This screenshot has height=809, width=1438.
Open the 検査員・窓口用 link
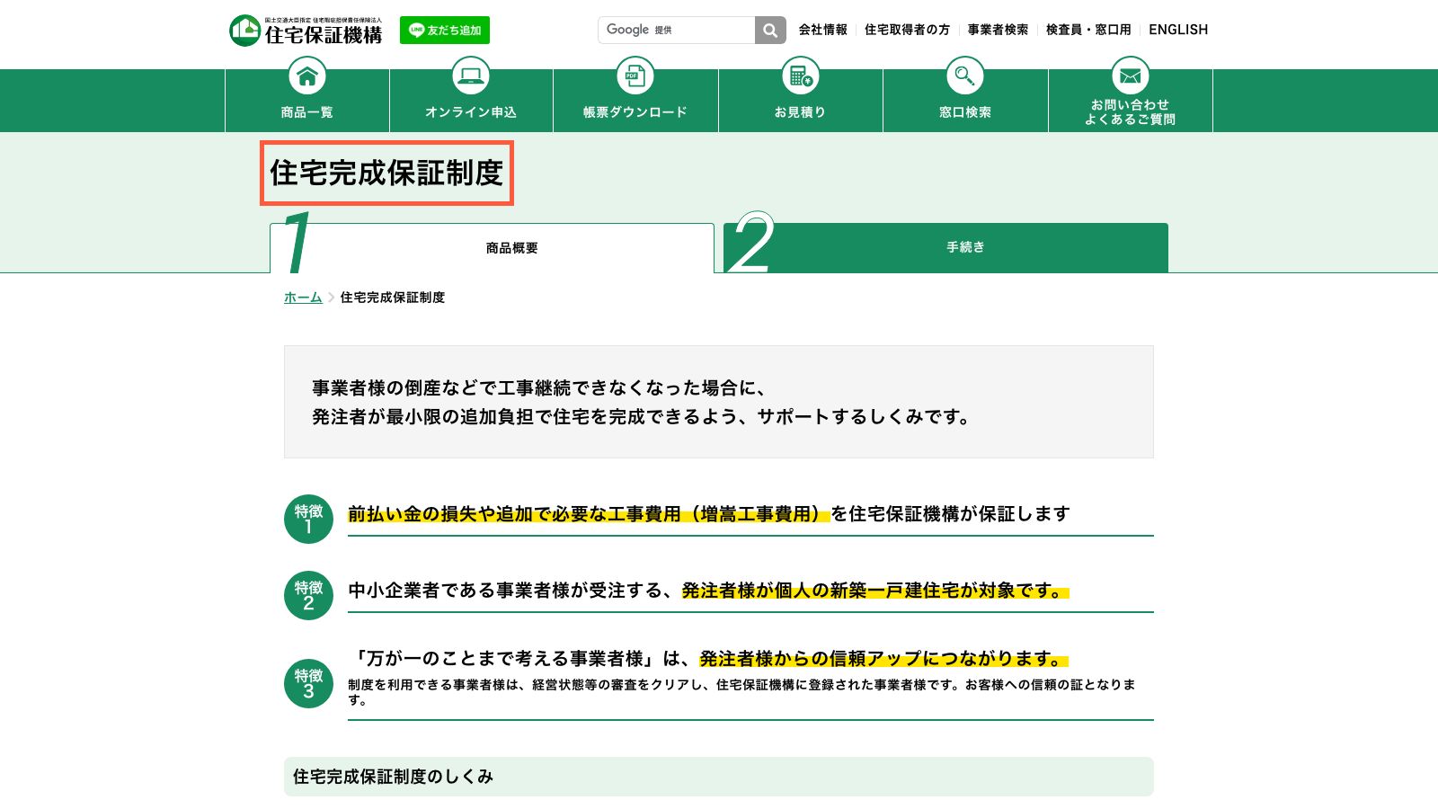pos(1088,30)
